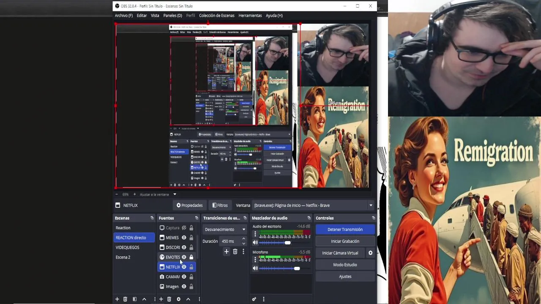The width and height of the screenshot is (541, 304).
Task: Open Ajustes settings button
Action: [345, 277]
